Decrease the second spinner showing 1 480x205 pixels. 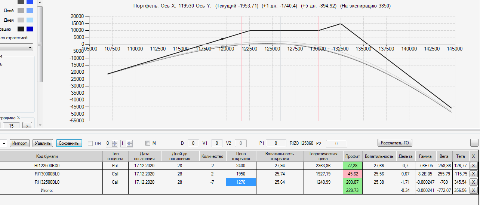(x=129, y=145)
